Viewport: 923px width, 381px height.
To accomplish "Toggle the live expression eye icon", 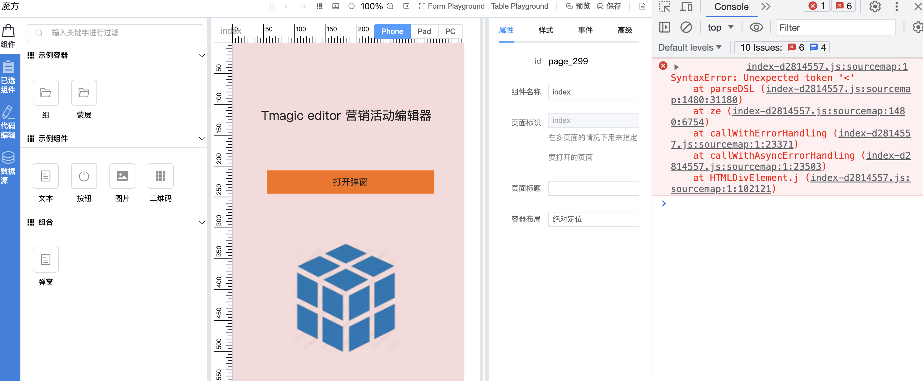I will click(756, 27).
